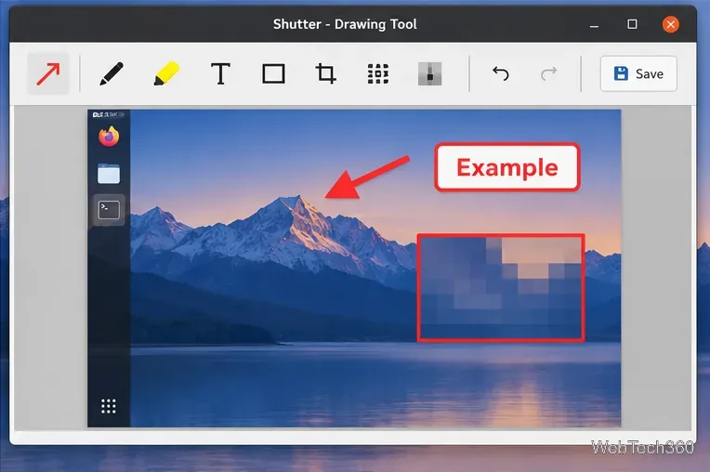Maximize the Shutter Drawing Tool window
This screenshot has height=472, width=710.
(632, 24)
